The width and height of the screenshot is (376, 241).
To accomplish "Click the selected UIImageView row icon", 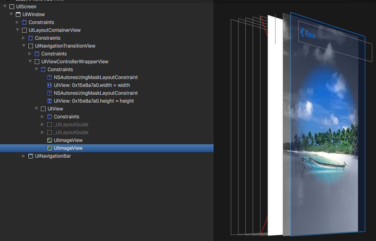I will pyautogui.click(x=50, y=148).
